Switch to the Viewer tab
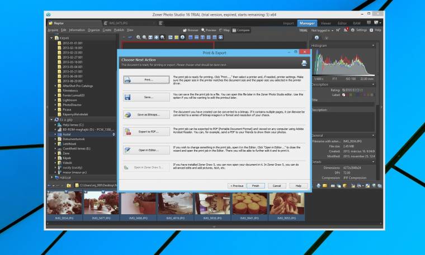425x255 pixels. 326,23
